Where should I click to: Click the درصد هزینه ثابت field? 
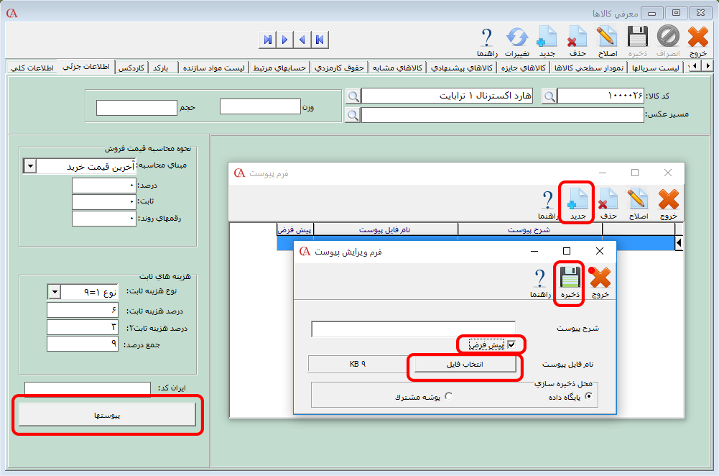click(83, 311)
